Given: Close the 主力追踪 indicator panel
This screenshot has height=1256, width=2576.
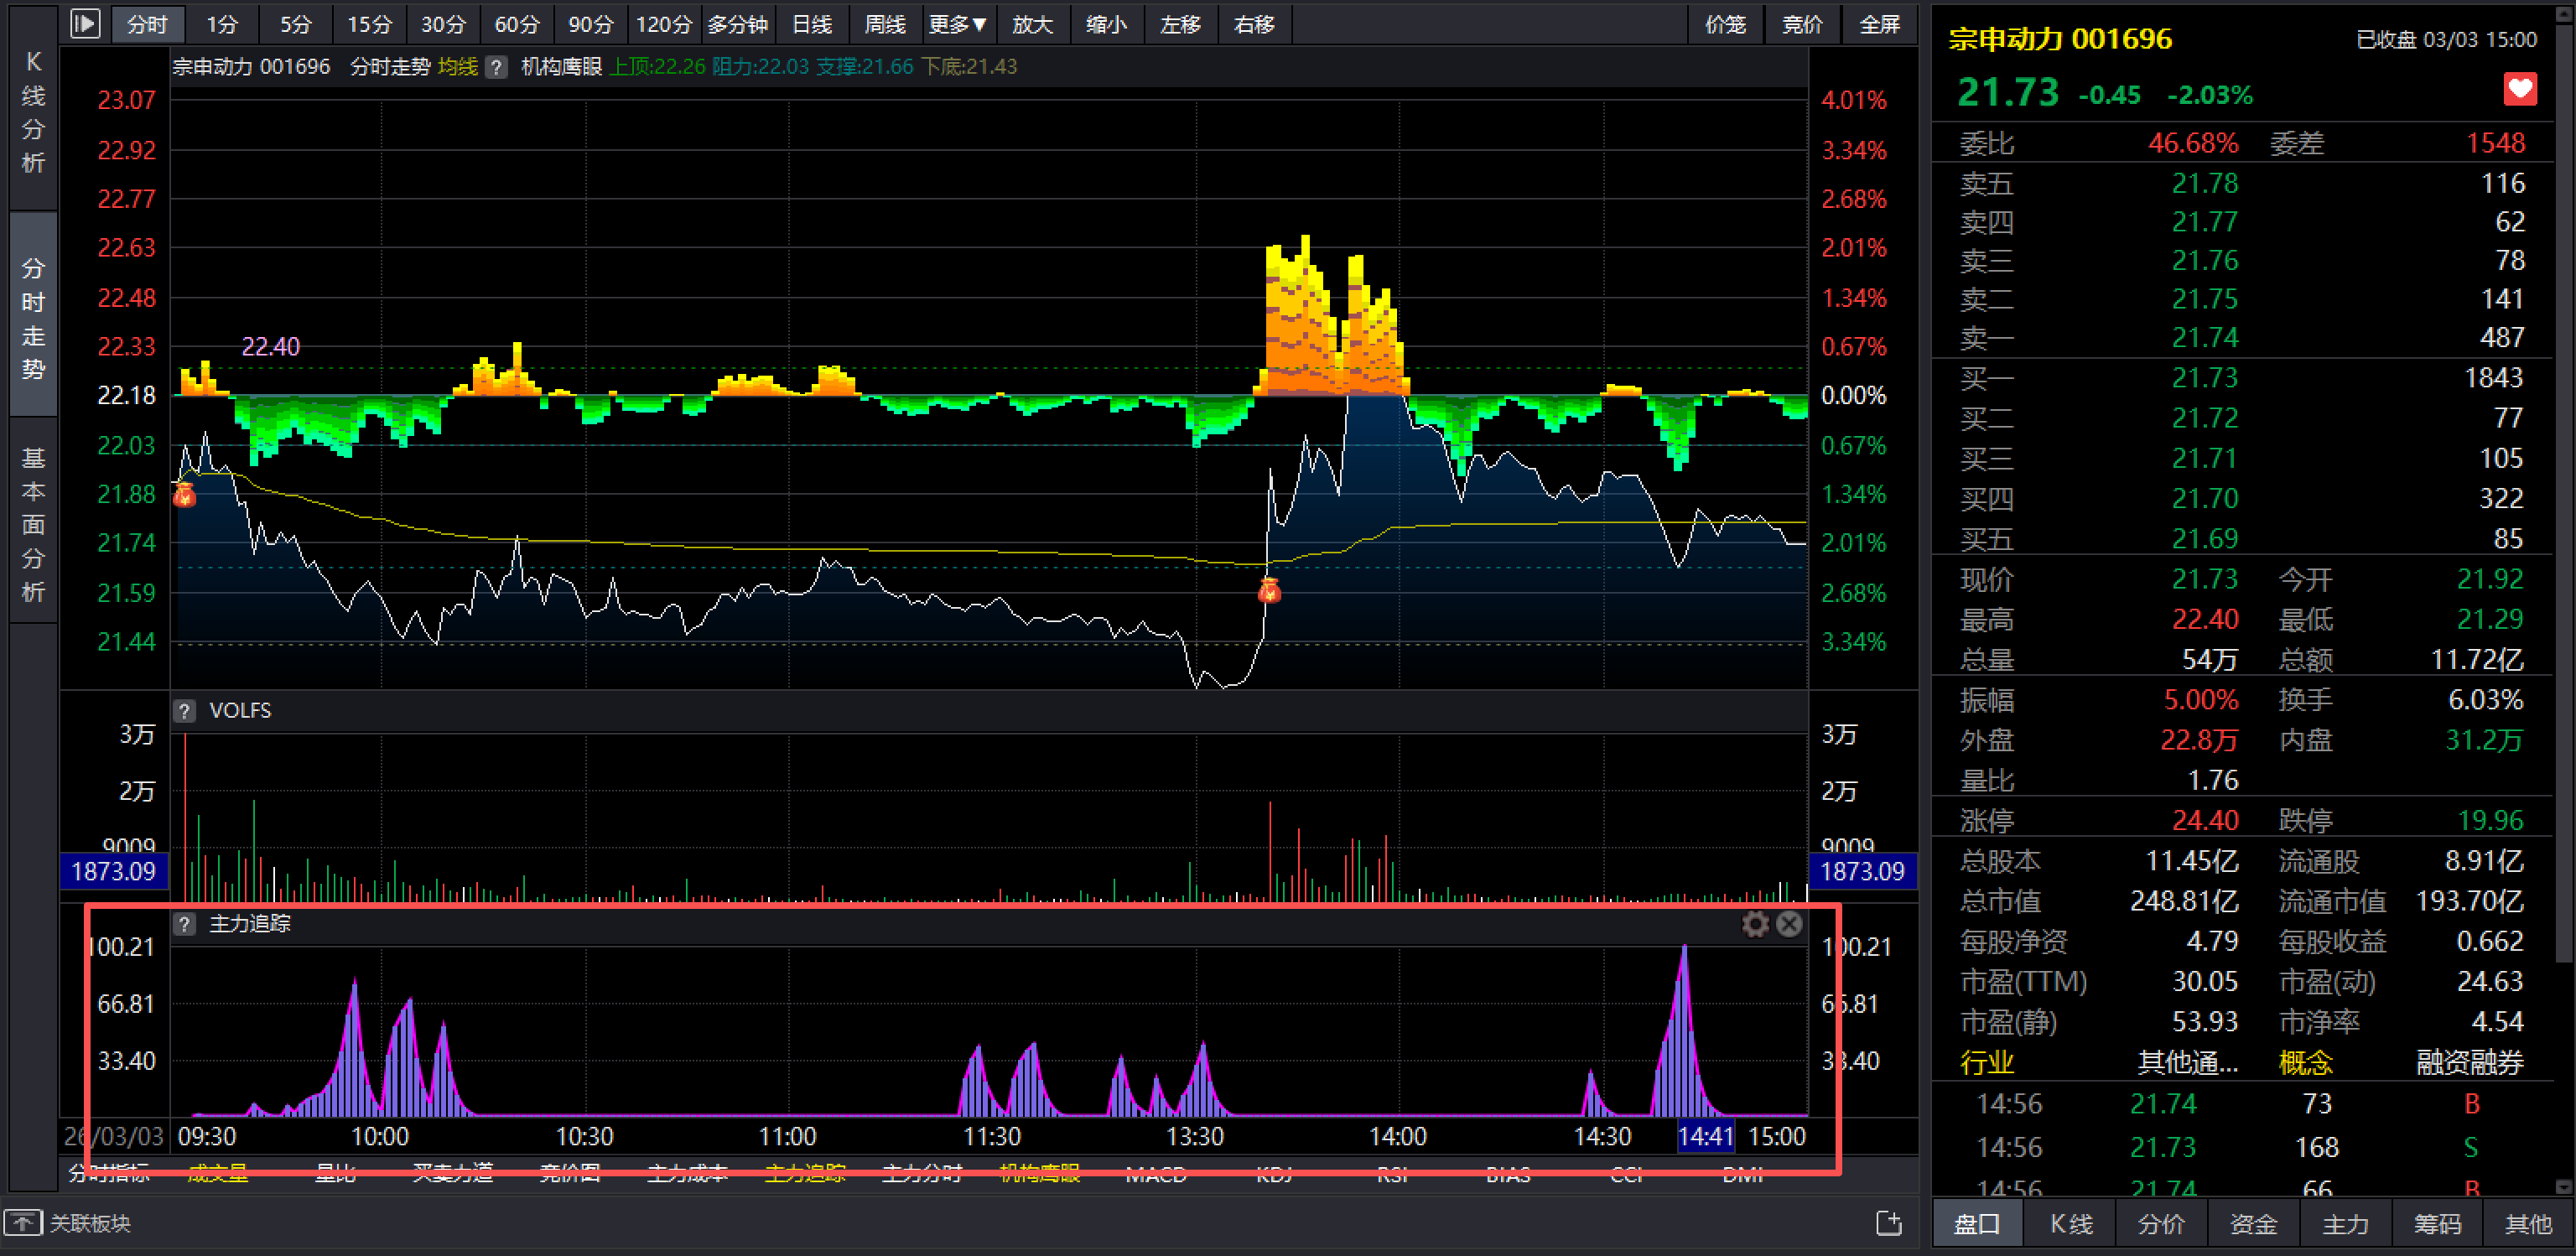Looking at the screenshot, I should click(1789, 924).
